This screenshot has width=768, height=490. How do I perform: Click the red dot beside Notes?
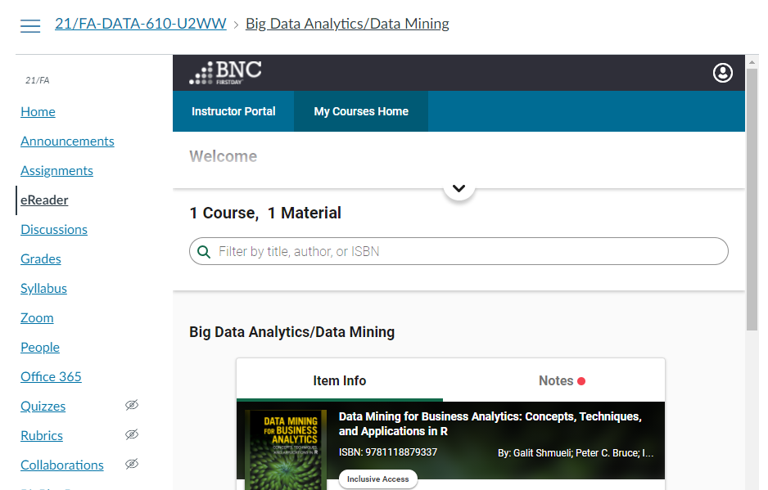tap(581, 381)
